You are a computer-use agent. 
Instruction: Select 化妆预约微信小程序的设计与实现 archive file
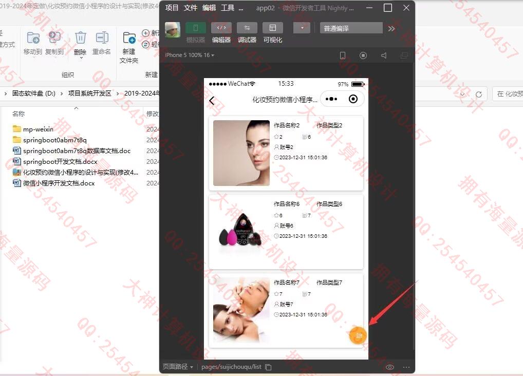80,172
